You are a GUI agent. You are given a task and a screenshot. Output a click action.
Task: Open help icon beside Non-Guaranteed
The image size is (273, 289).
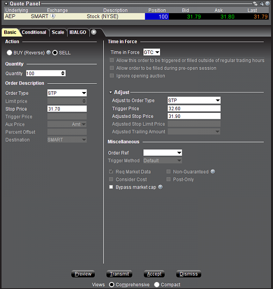[213, 172]
